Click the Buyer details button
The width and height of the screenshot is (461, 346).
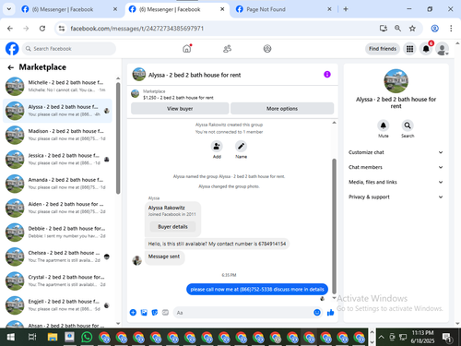(172, 227)
